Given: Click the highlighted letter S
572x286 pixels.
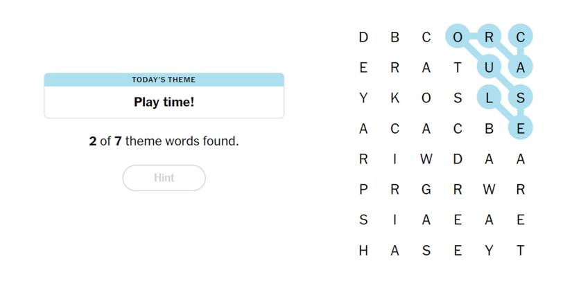Looking at the screenshot, I should [520, 98].
